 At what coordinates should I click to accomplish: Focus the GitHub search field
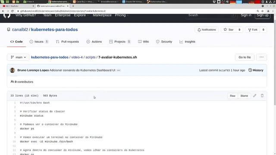point(211,15)
